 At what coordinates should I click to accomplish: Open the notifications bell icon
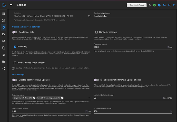150,5
